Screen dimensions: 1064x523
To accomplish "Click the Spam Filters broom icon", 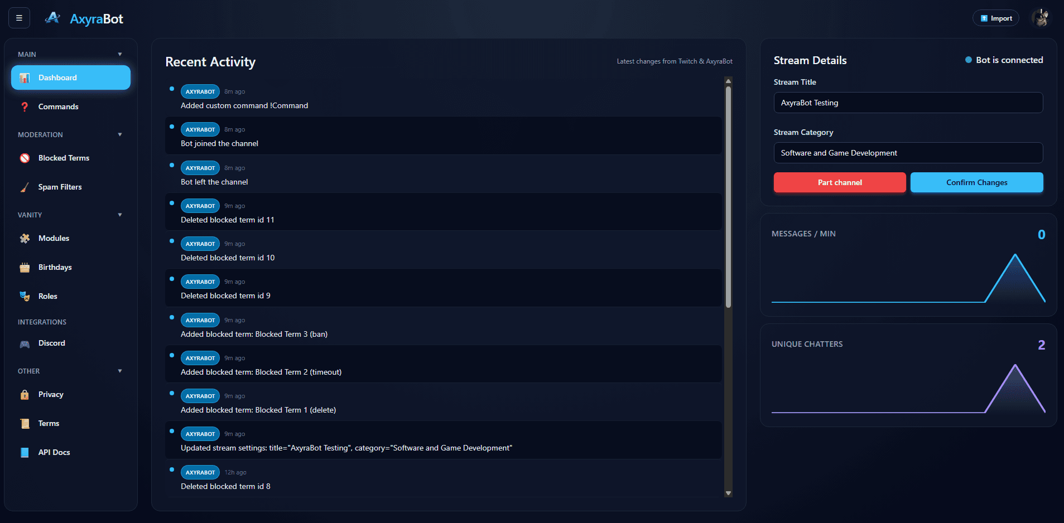I will click(x=25, y=187).
